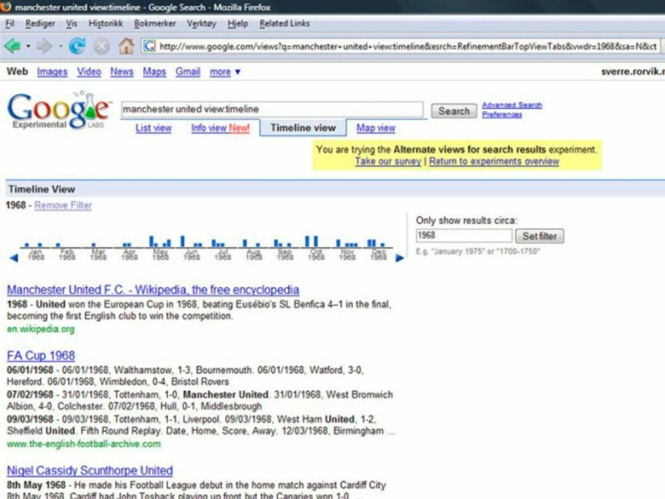Select Jul 1968 on the timeline
This screenshot has width=665, height=499.
(x=223, y=254)
